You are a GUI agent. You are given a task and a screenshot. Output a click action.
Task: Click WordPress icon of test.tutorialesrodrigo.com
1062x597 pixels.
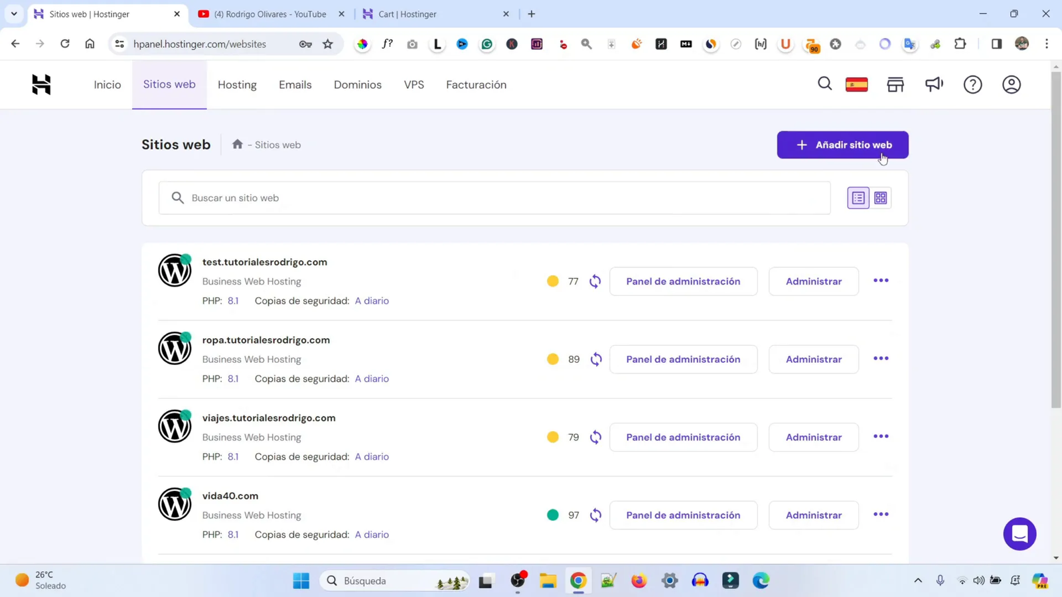tap(175, 270)
